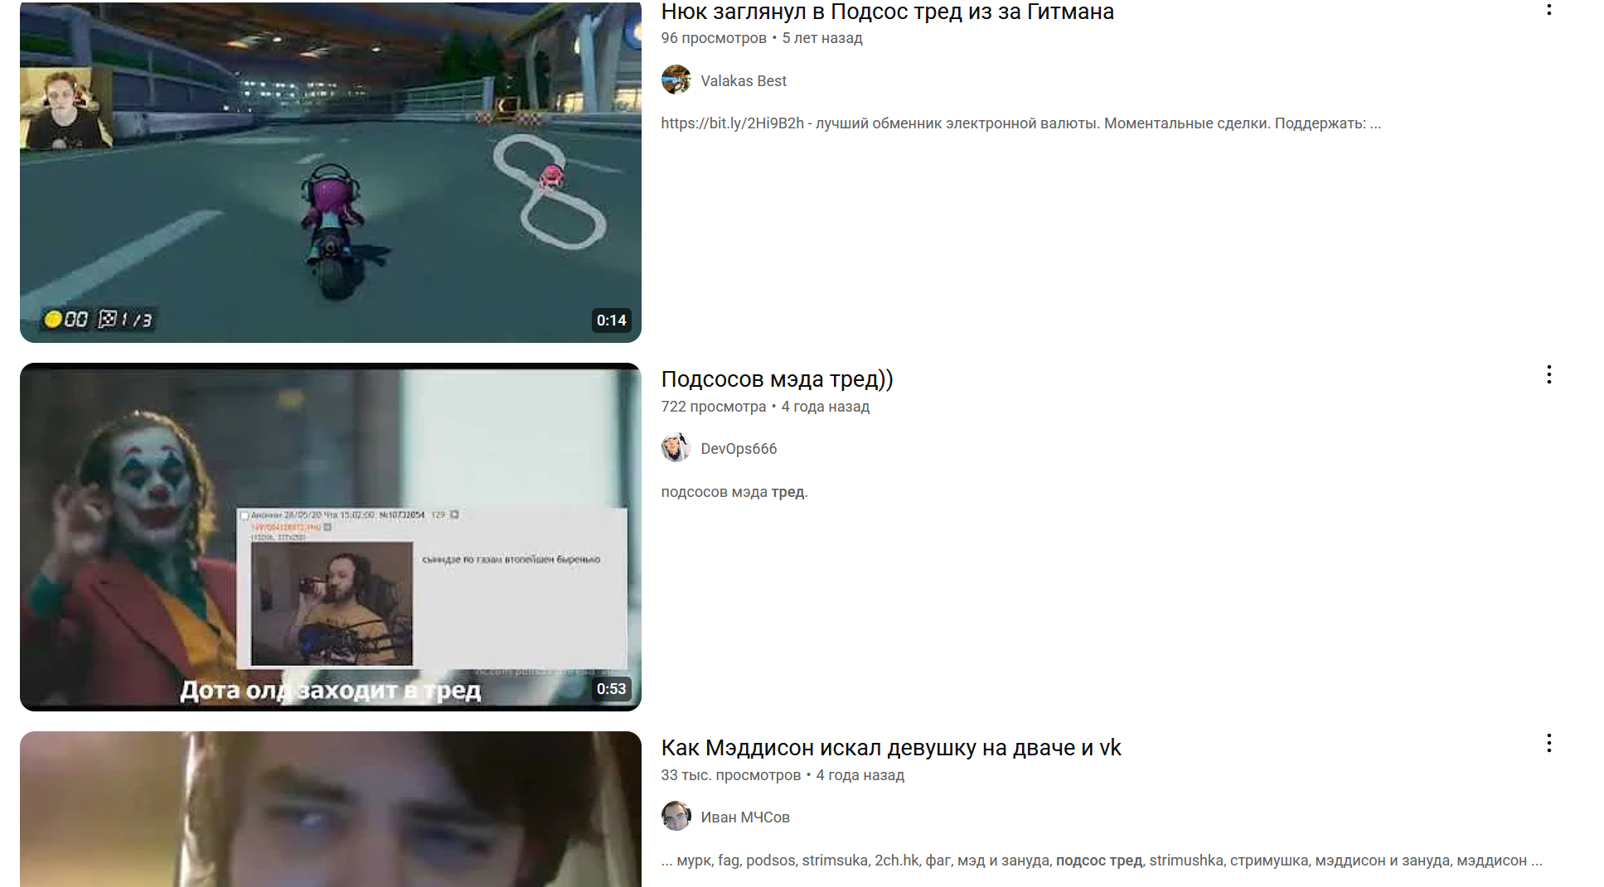This screenshot has height=887, width=1604.
Task: Click the description 'подсосов мэда тред.'
Action: (x=734, y=492)
